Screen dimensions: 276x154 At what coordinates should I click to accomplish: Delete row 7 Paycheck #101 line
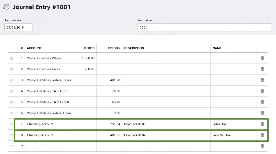262,124
